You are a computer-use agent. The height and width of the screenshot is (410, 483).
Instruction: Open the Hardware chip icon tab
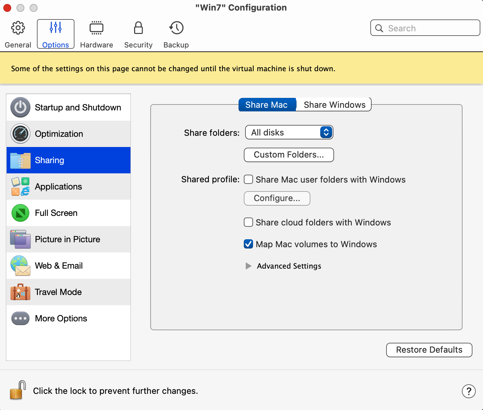coord(97,28)
